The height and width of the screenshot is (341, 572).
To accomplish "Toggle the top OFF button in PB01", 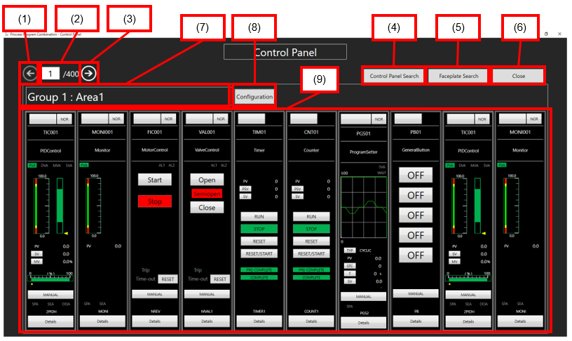I will (x=416, y=175).
